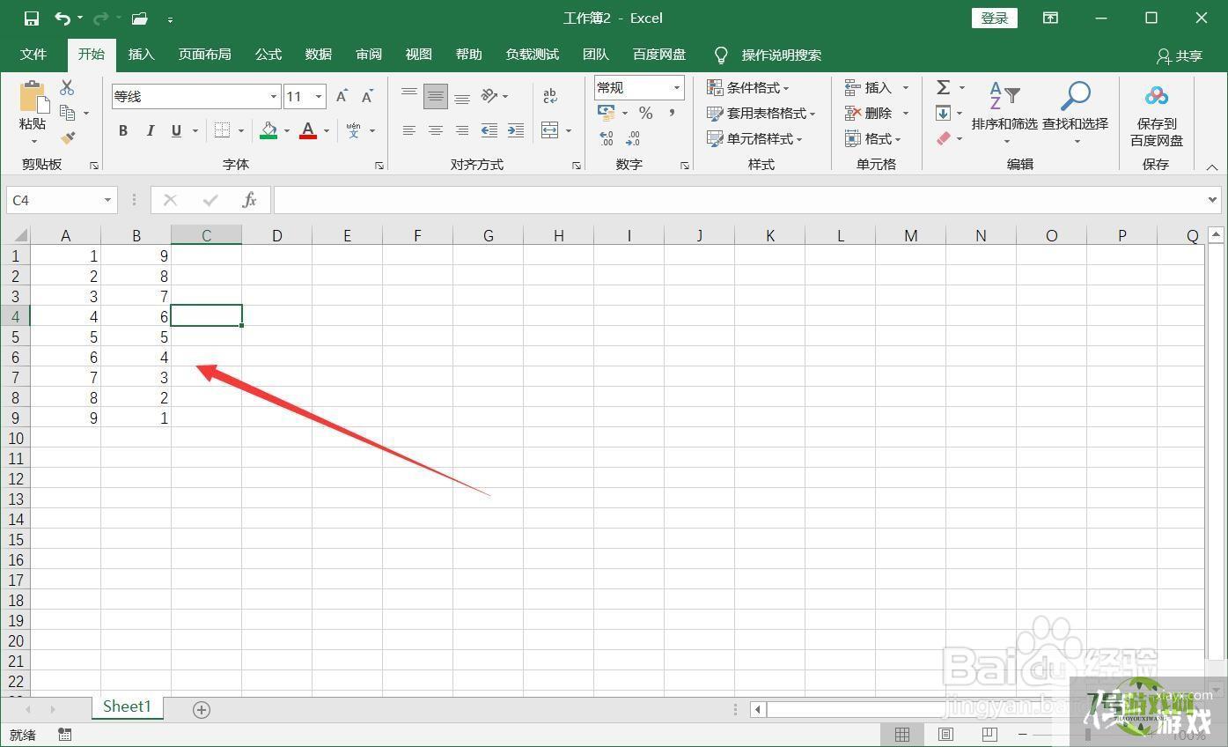
Task: Increase decimal places
Action: tap(607, 138)
